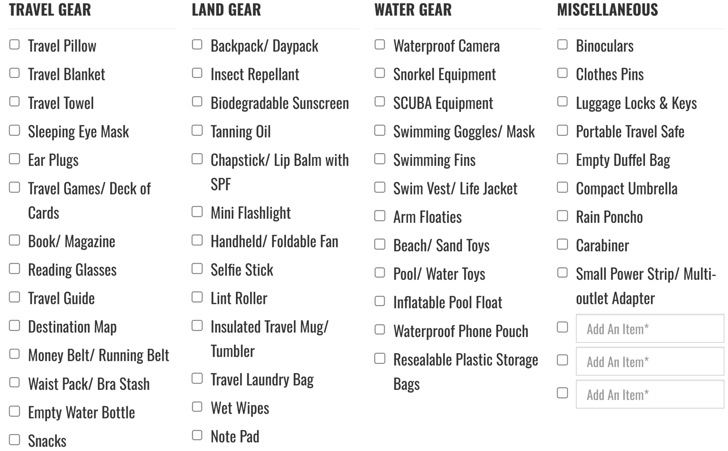The width and height of the screenshot is (728, 451).
Task: Check the Binoculars checkbox
Action: [x=562, y=45]
